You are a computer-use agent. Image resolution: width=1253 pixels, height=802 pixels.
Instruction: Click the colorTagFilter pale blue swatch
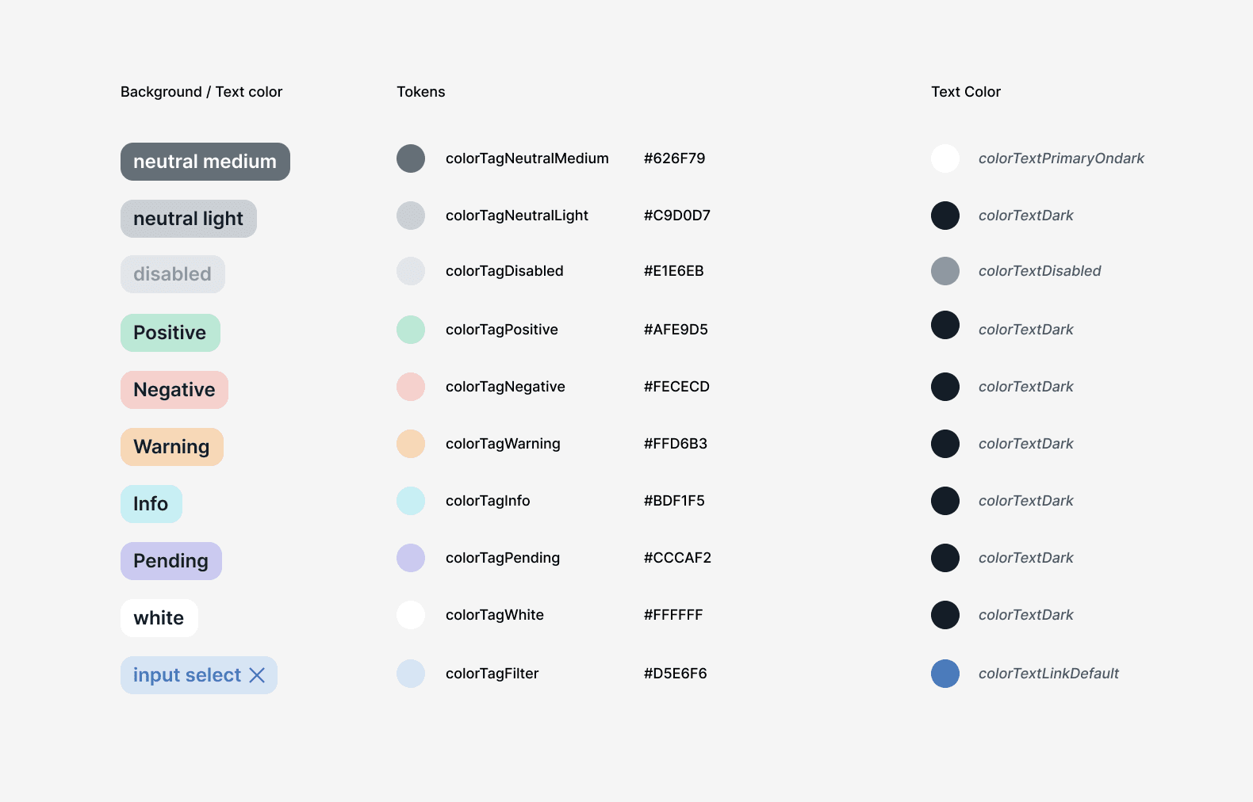coord(411,674)
